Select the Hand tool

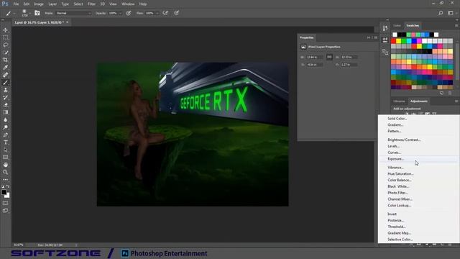5,165
